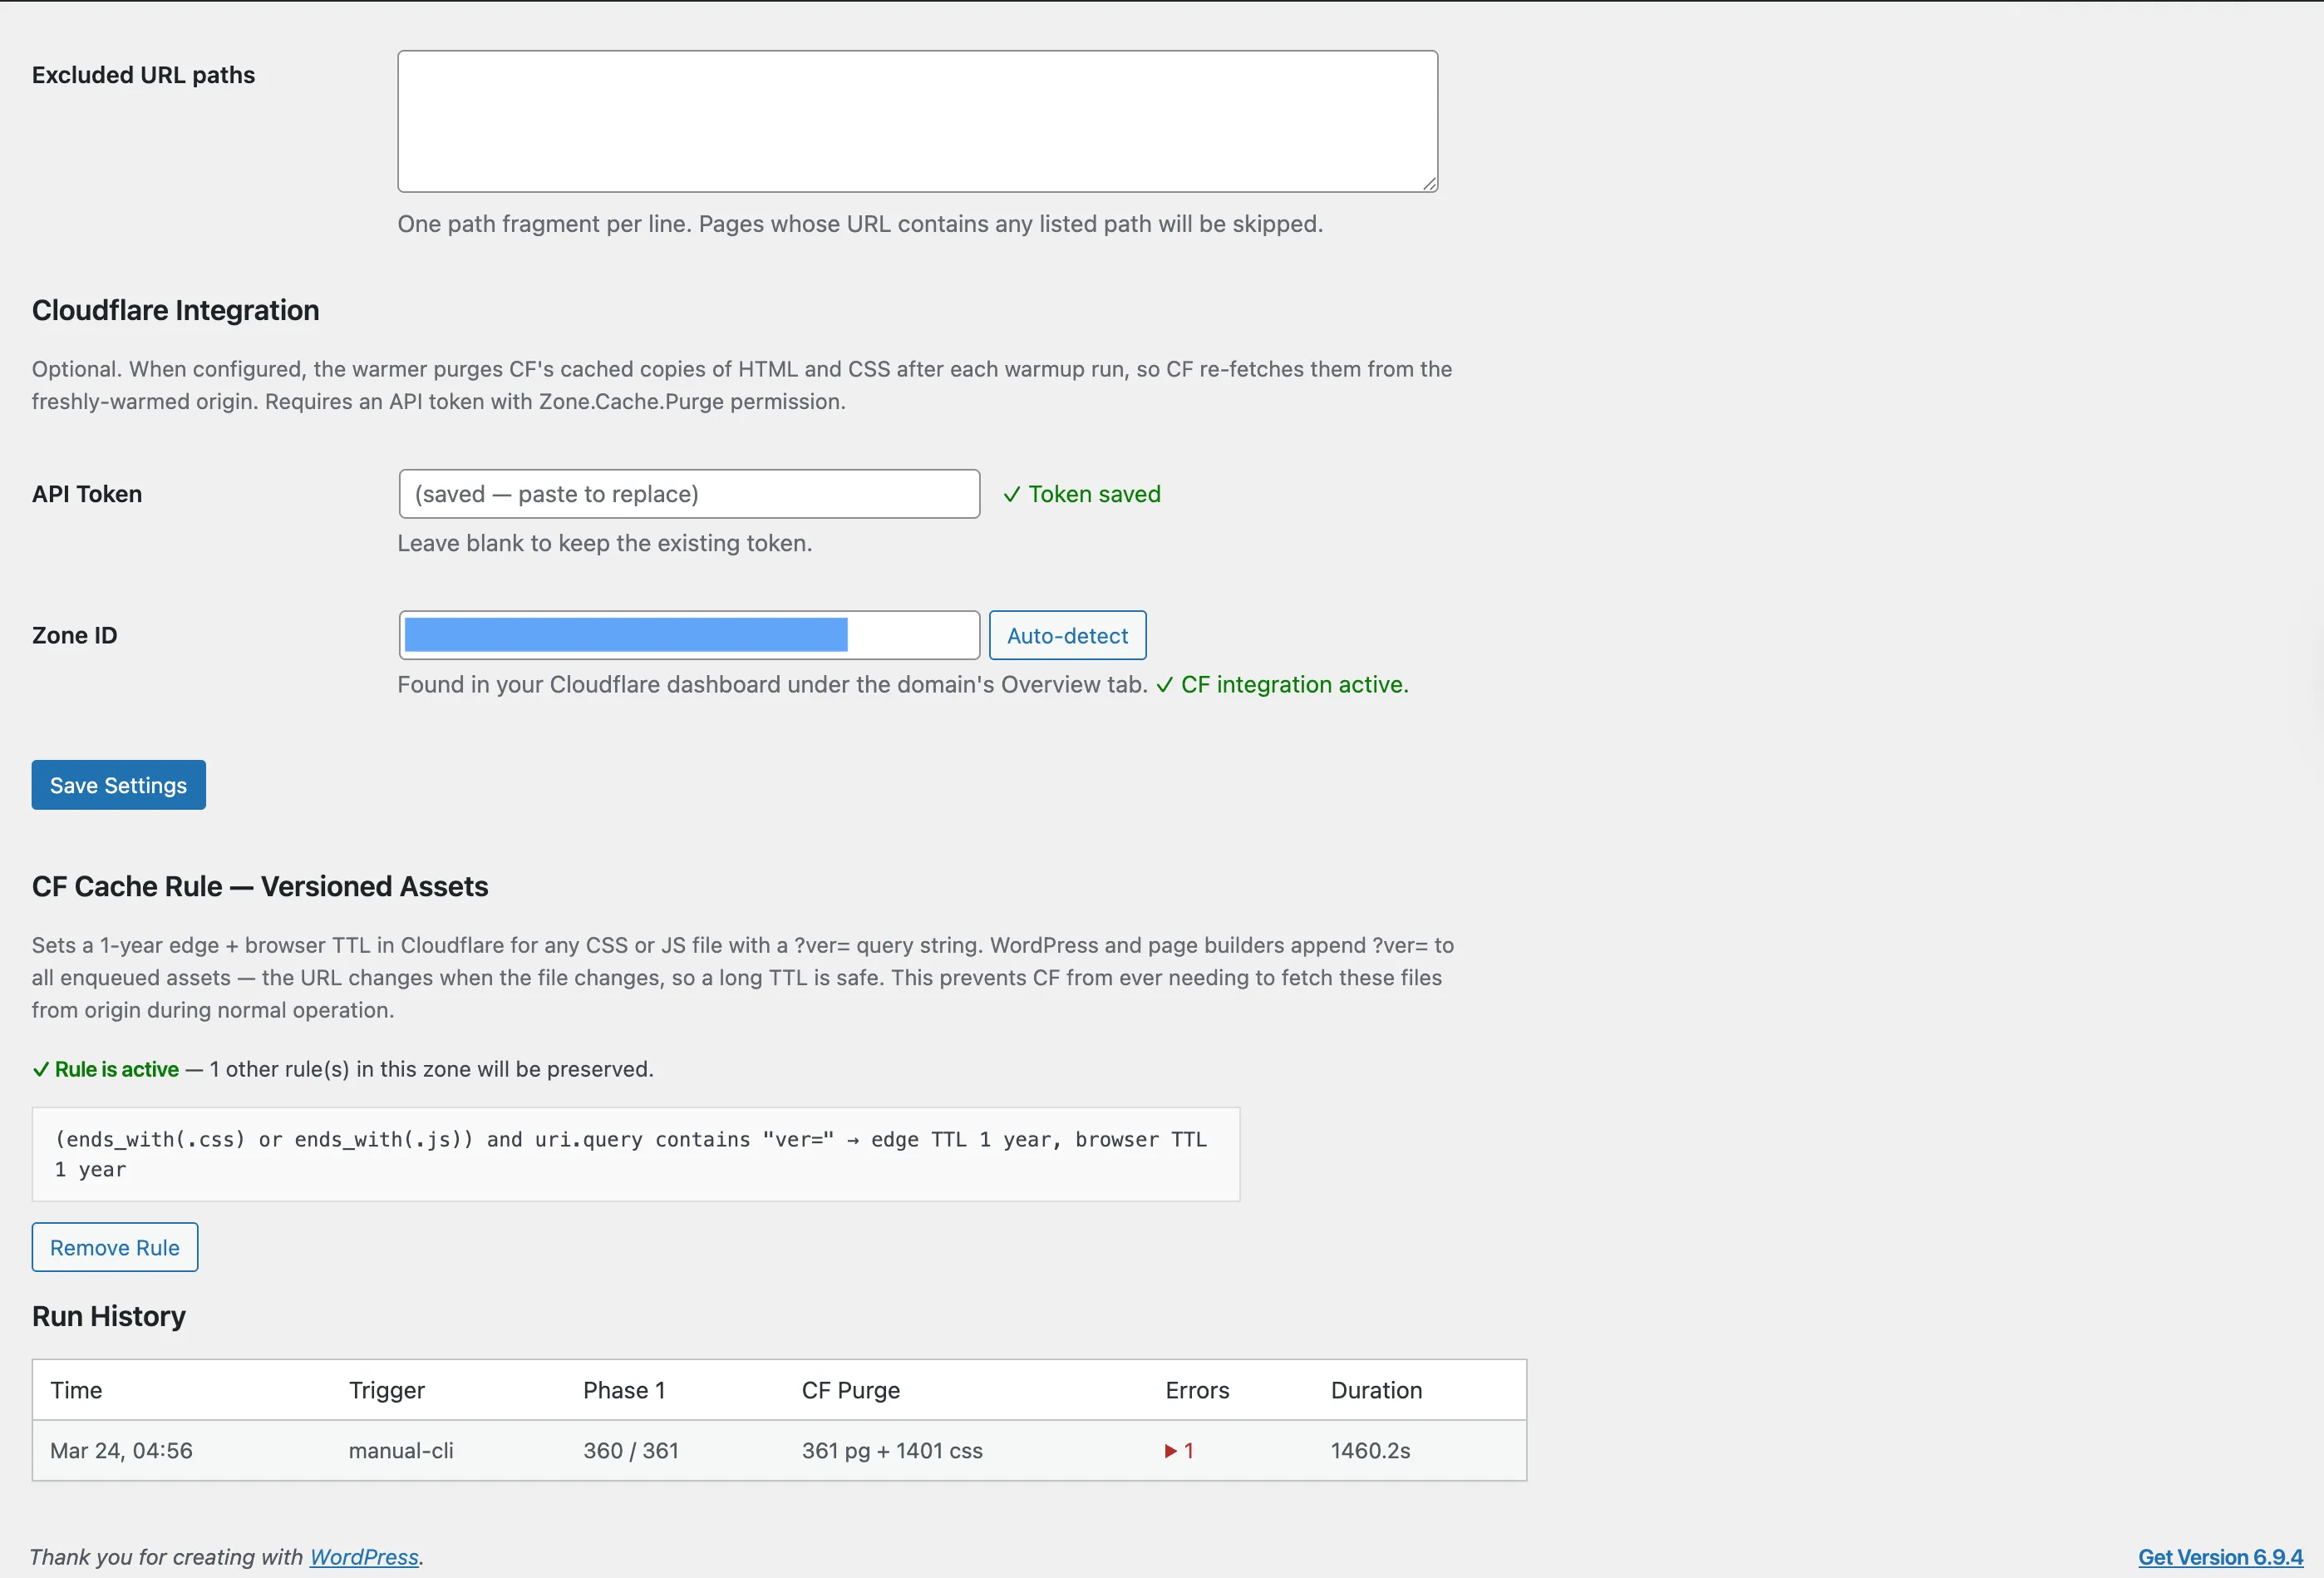Select the Zone ID input field
This screenshot has width=2324, height=1578.
coord(688,635)
